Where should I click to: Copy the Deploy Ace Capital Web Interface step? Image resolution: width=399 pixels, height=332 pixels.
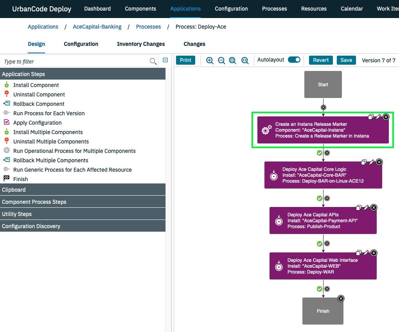coord(359,253)
